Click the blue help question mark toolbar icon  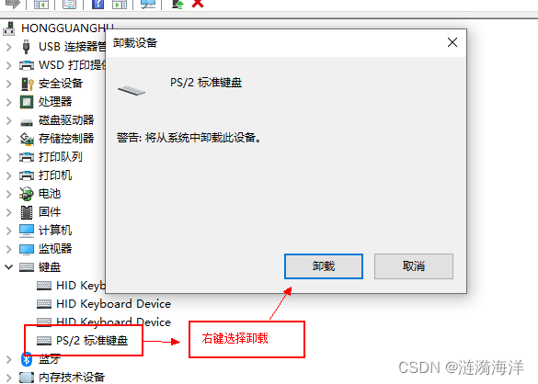tap(97, 4)
